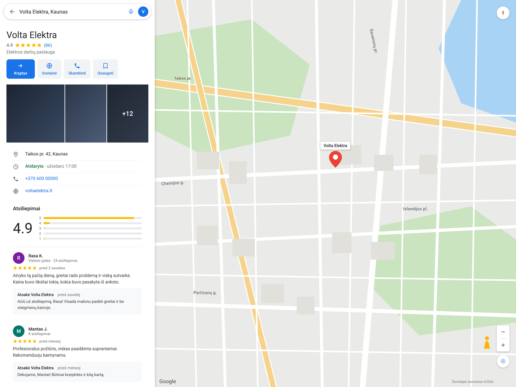The width and height of the screenshot is (516, 387).
Task: Click Chemijos g. street label
Action: [x=173, y=183]
